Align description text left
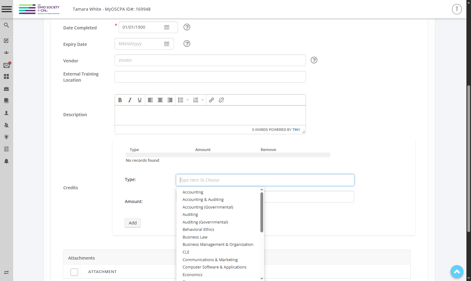 (x=150, y=100)
